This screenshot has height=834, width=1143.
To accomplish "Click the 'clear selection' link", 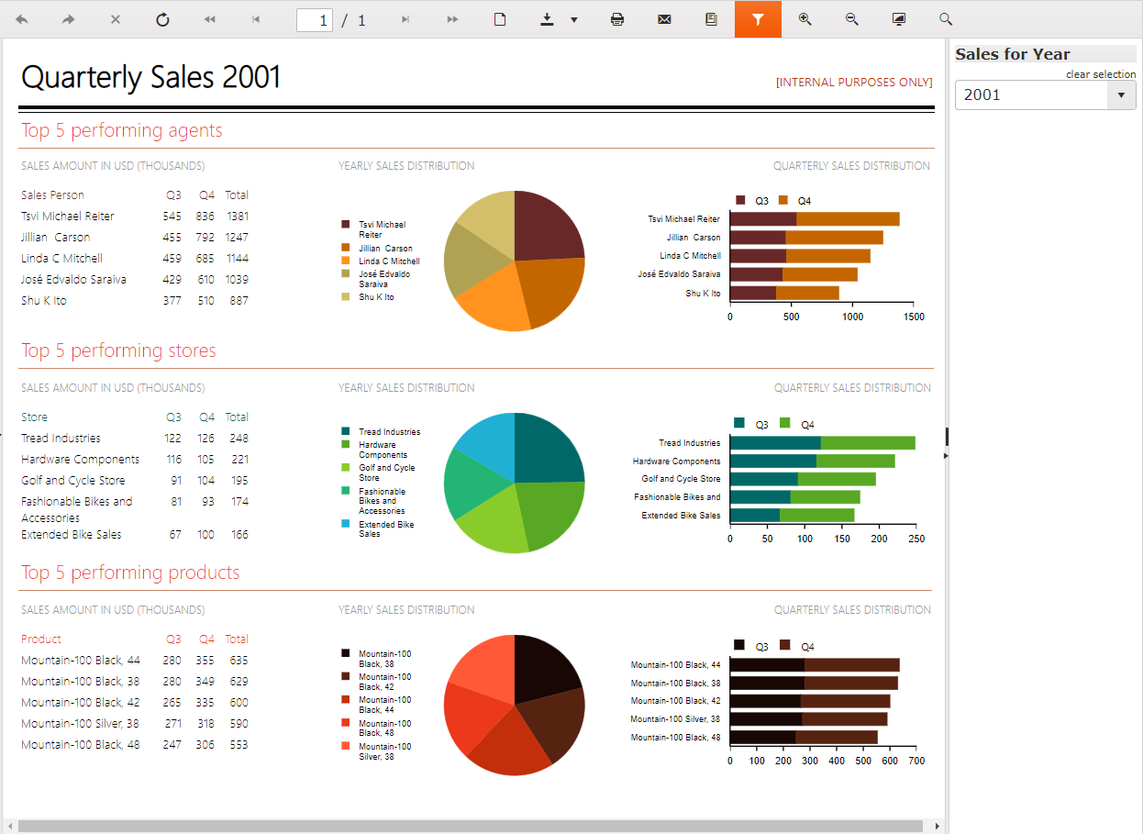I will (1100, 74).
